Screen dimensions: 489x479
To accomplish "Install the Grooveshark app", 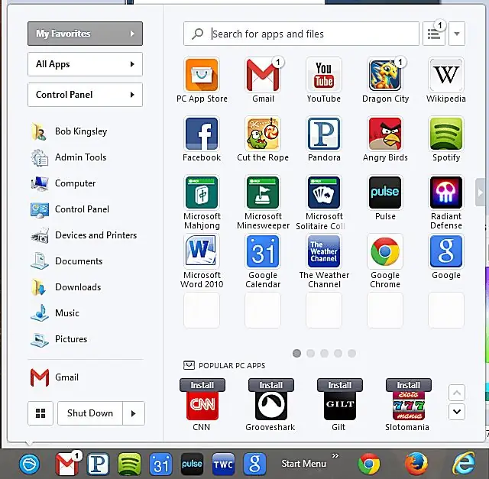I will 271,385.
